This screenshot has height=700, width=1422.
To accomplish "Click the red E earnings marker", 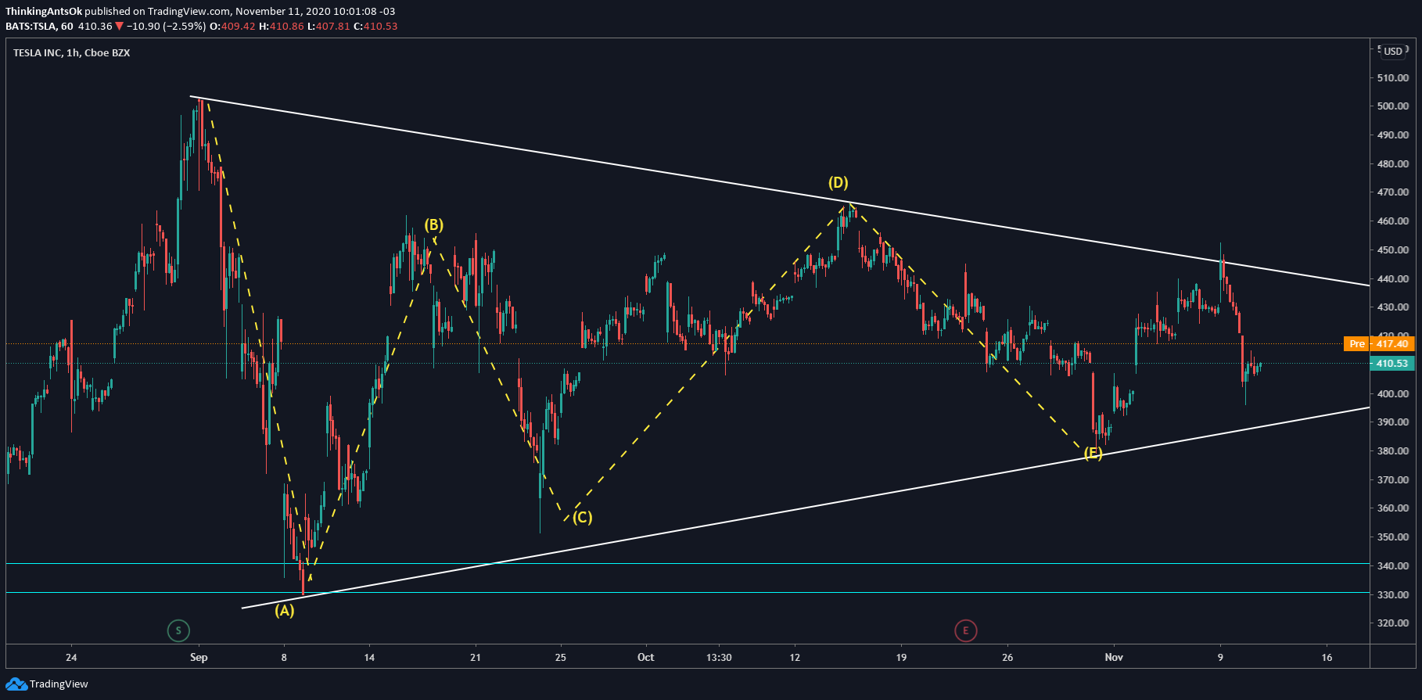I will (x=966, y=630).
